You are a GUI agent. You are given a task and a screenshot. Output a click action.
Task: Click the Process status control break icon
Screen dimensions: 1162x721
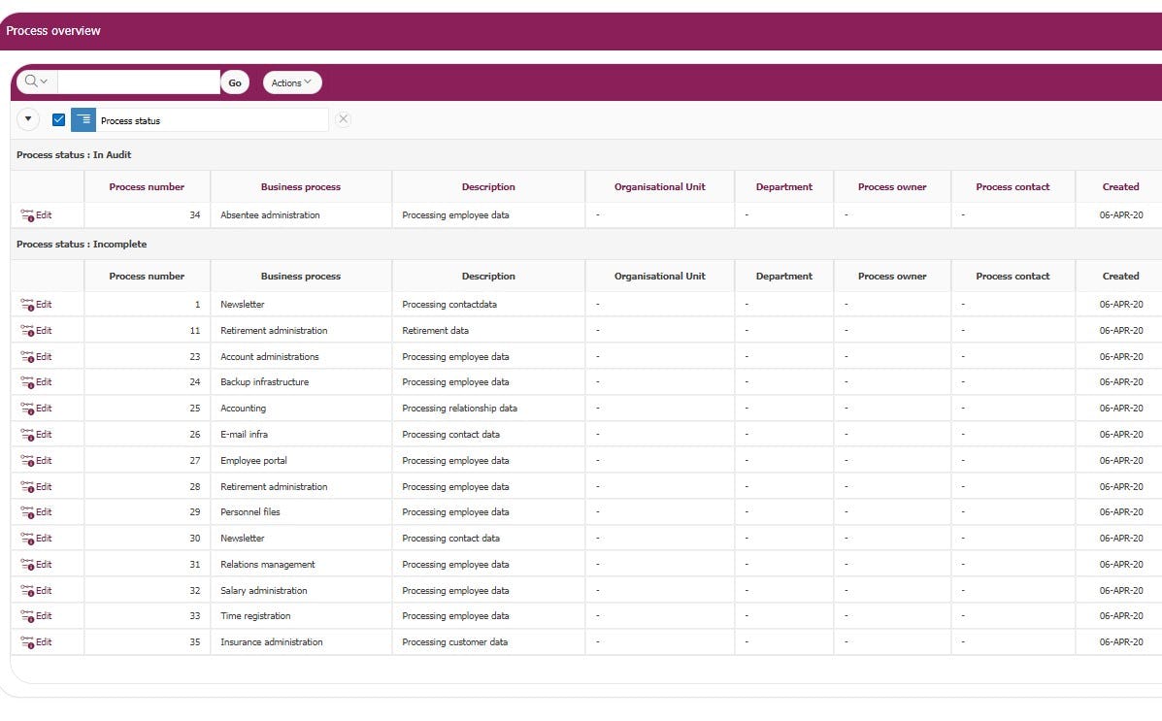tap(83, 119)
